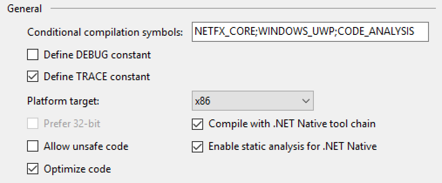Viewport: 442px width, 183px height.
Task: Click "Enable static analysis for .NET Native" text
Action: click(292, 146)
